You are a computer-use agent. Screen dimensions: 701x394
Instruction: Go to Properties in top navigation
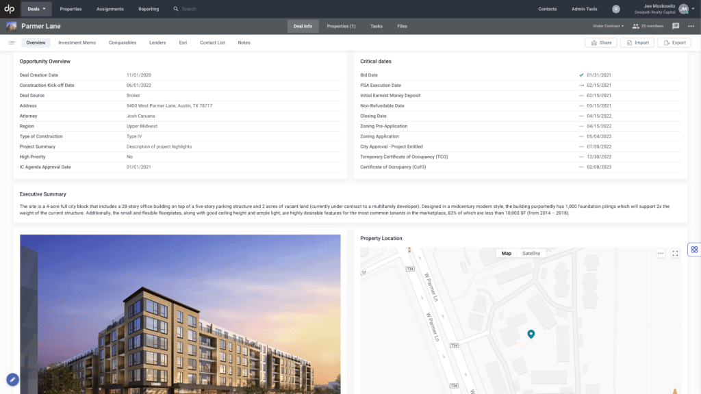71,9
